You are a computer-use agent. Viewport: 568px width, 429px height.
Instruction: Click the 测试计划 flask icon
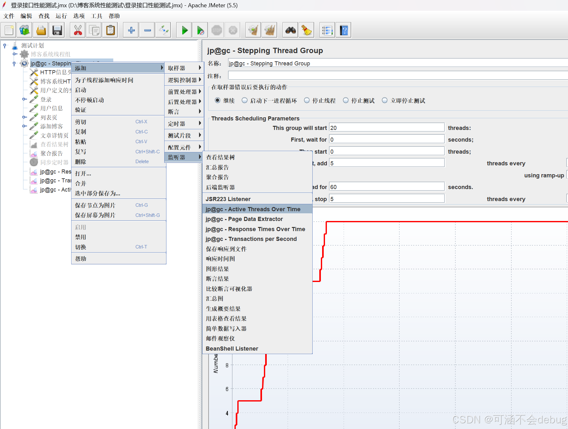point(15,46)
